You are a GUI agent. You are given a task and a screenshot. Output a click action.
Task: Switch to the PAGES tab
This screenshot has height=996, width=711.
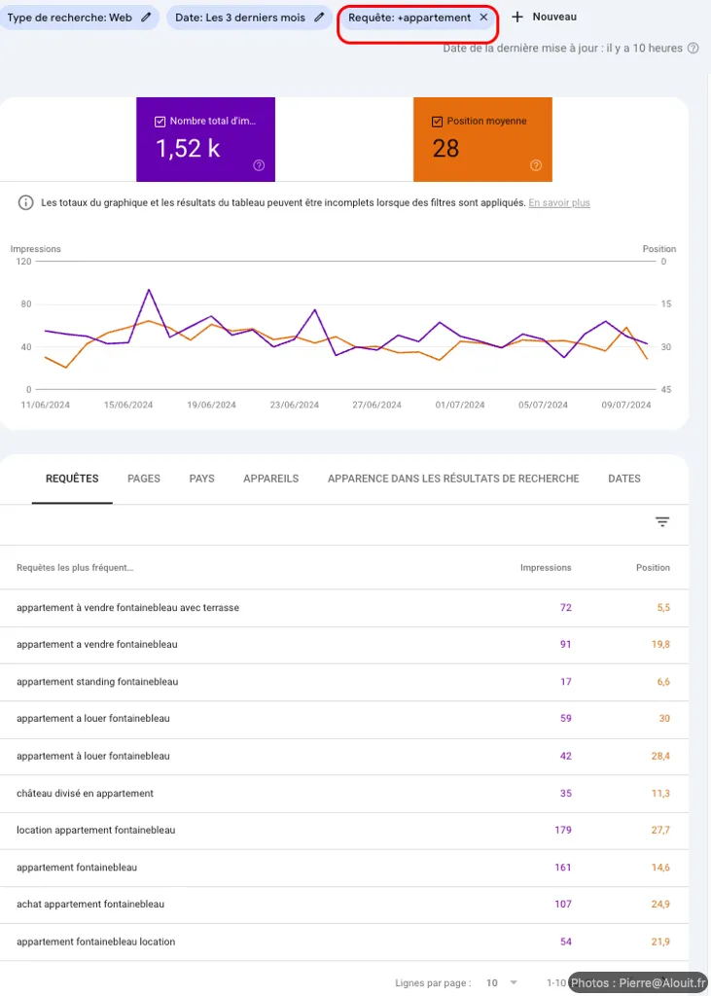144,479
